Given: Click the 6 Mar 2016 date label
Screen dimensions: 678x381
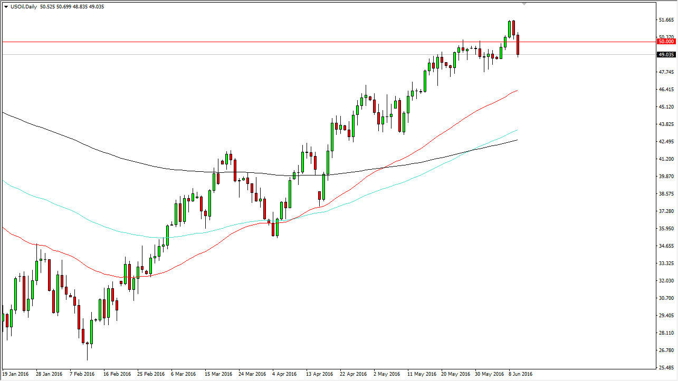Looking at the screenshot, I should [184, 374].
